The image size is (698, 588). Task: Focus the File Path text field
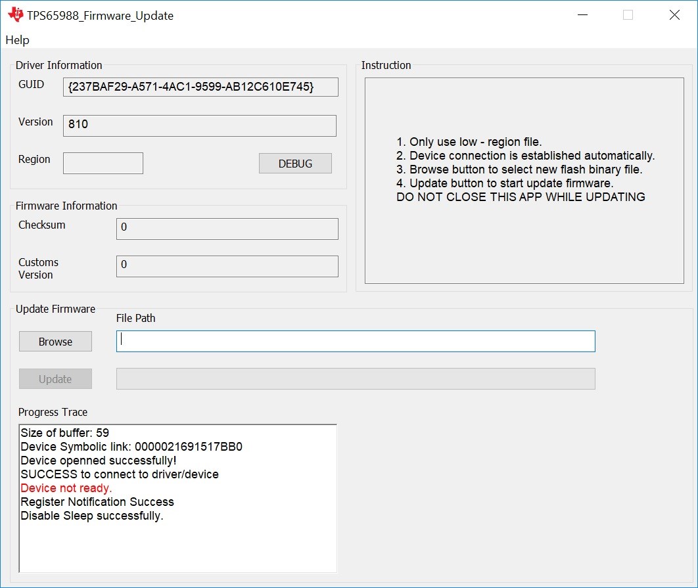pyautogui.click(x=356, y=341)
